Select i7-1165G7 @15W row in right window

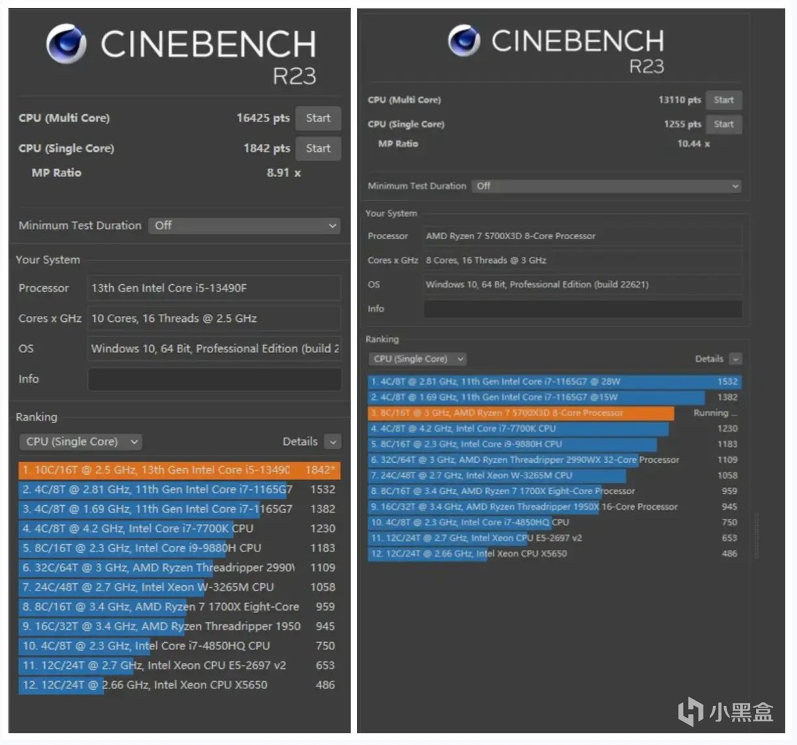pyautogui.click(x=554, y=397)
